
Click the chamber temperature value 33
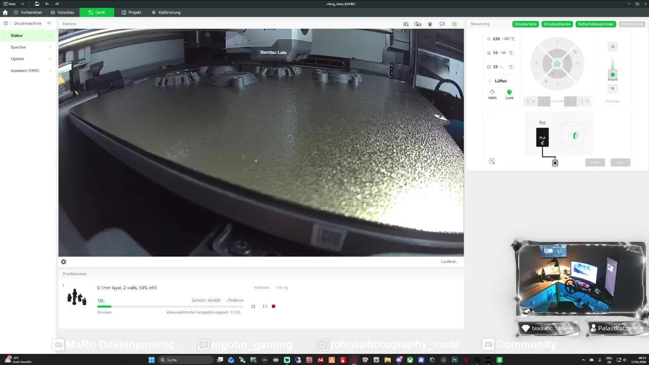pos(495,67)
